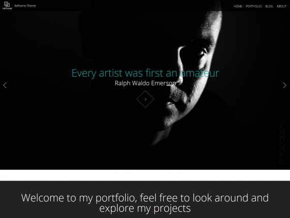Select the sixth slide indicator circle
The image size is (290, 218).
pyautogui.click(x=282, y=151)
